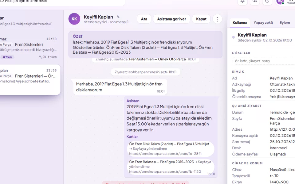
Task: Open the Eylem tab
Action: [x=285, y=23]
